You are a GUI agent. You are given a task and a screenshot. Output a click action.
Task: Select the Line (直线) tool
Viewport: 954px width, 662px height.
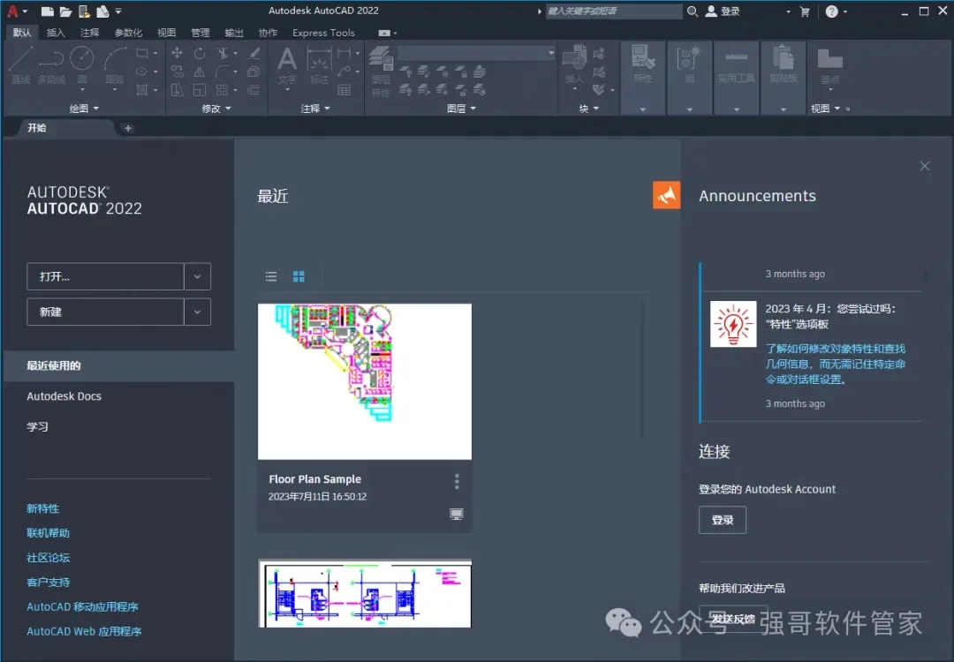(20, 65)
